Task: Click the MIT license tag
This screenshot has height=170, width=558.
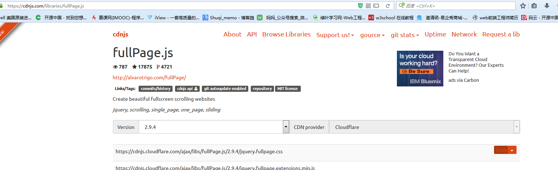Action: [288, 89]
